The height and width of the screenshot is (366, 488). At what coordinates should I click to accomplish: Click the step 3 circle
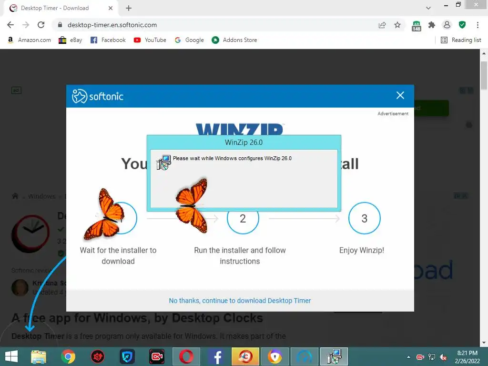(x=365, y=218)
